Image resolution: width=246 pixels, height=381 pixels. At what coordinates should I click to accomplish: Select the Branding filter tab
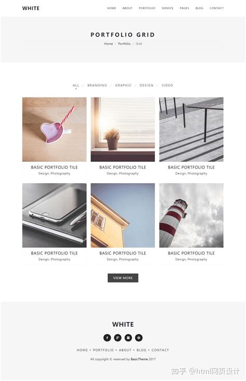tap(97, 85)
